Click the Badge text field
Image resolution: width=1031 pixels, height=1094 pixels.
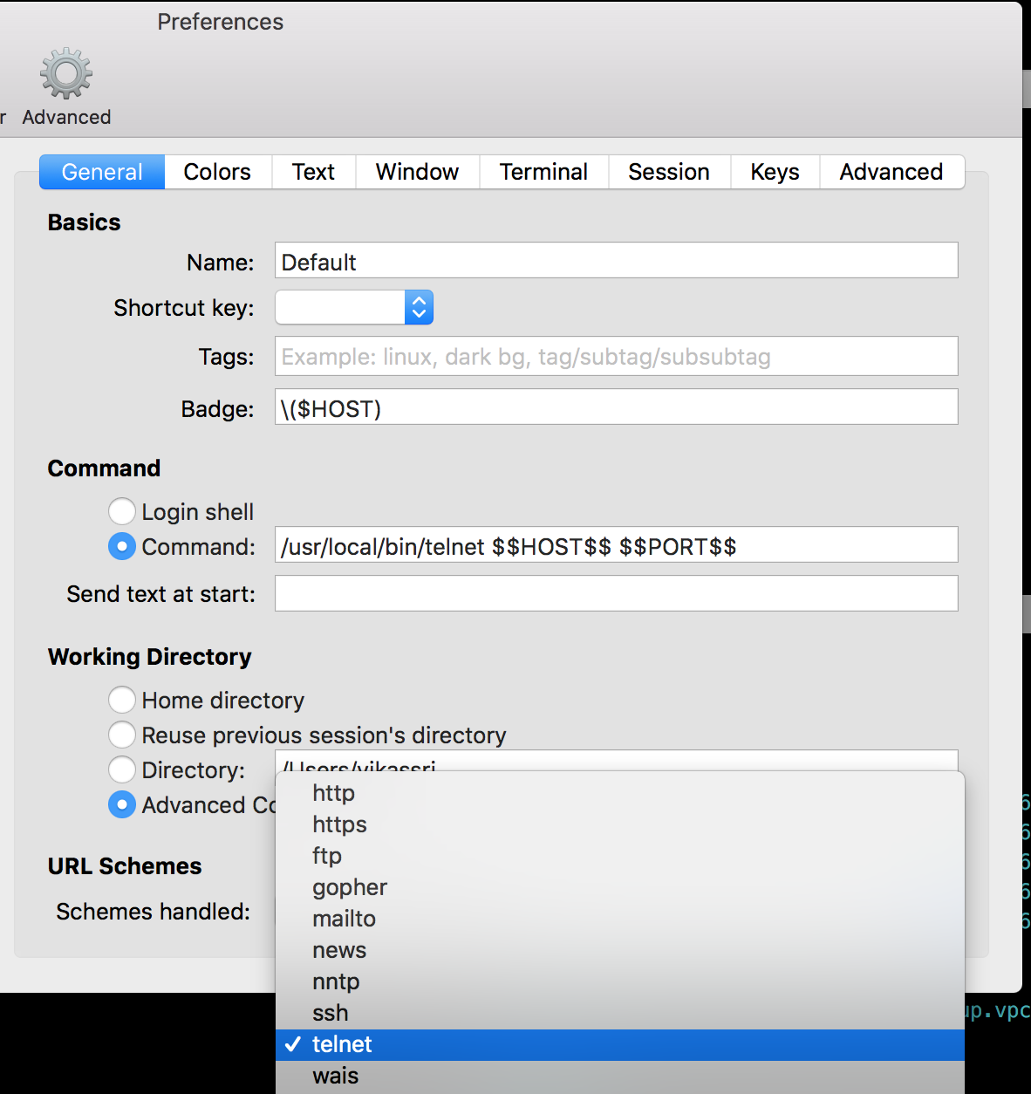click(x=616, y=407)
